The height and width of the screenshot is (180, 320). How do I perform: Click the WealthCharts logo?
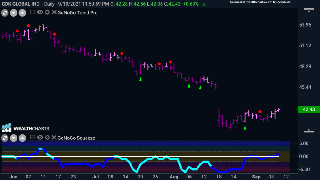coord(26,128)
